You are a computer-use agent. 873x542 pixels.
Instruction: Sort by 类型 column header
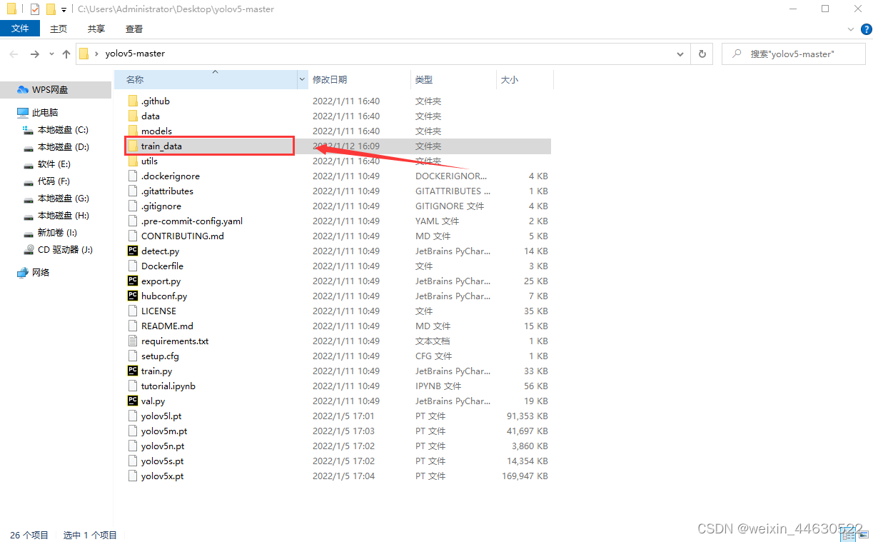[x=424, y=80]
